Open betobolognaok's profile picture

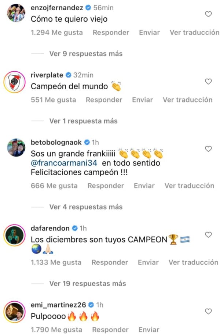point(16,148)
